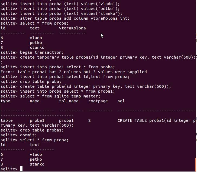This screenshot has height=172, width=197.
Task: Click the 'tbl_name' column header
Action: (69, 101)
